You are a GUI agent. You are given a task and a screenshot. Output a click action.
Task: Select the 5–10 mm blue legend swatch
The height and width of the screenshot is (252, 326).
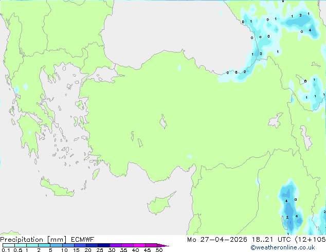pos(56,245)
